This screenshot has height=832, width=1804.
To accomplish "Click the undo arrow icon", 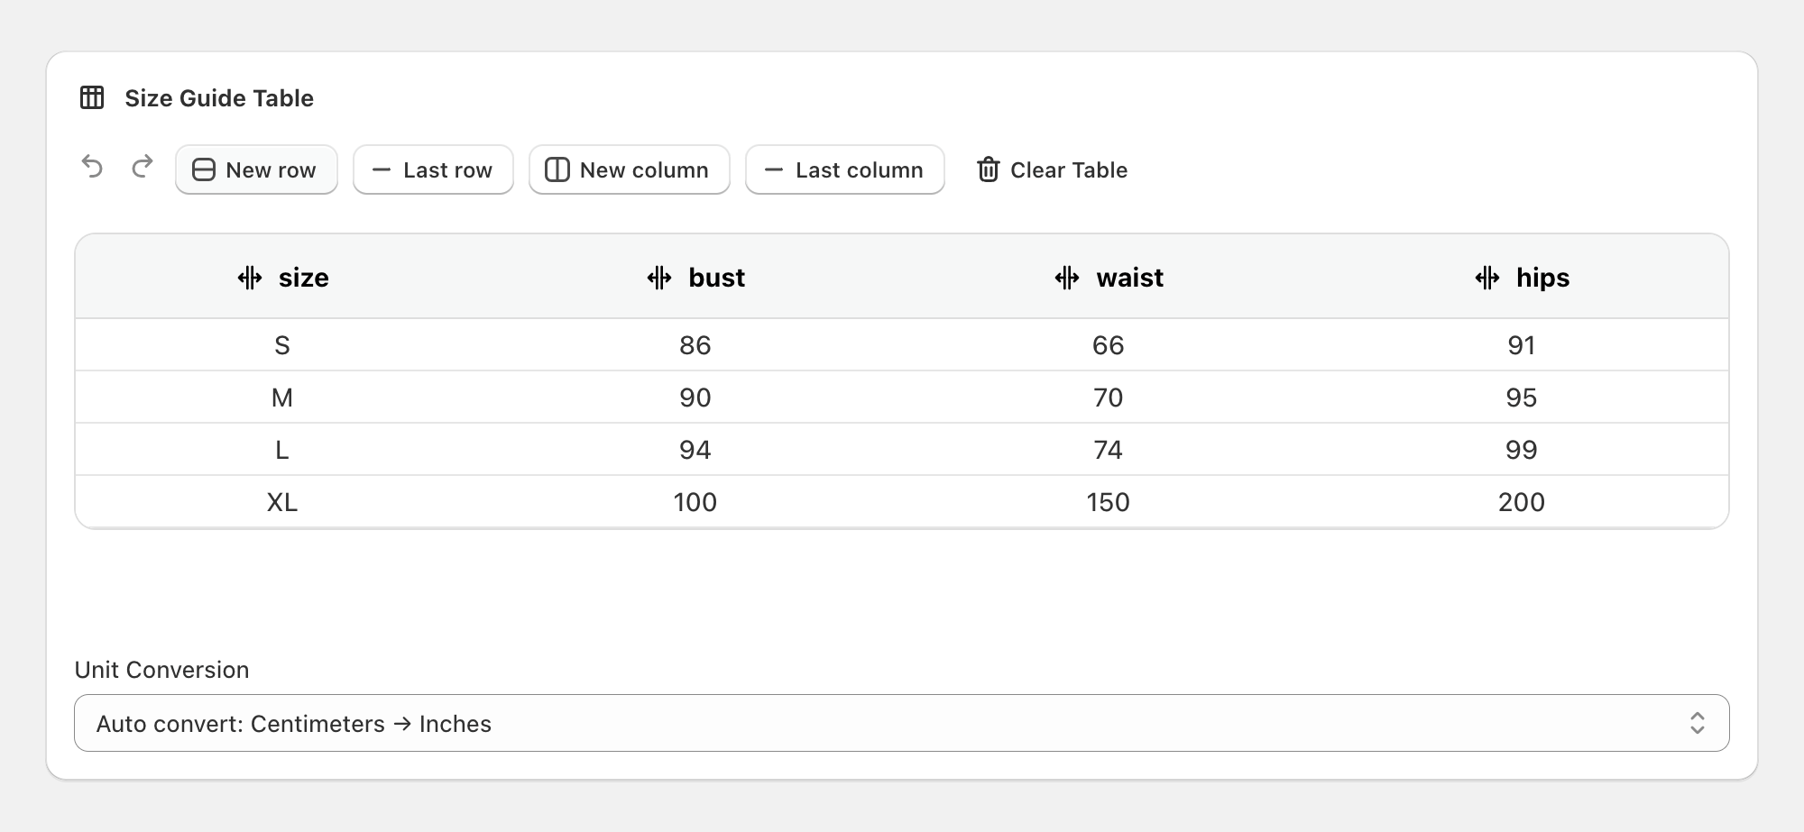I will [94, 168].
